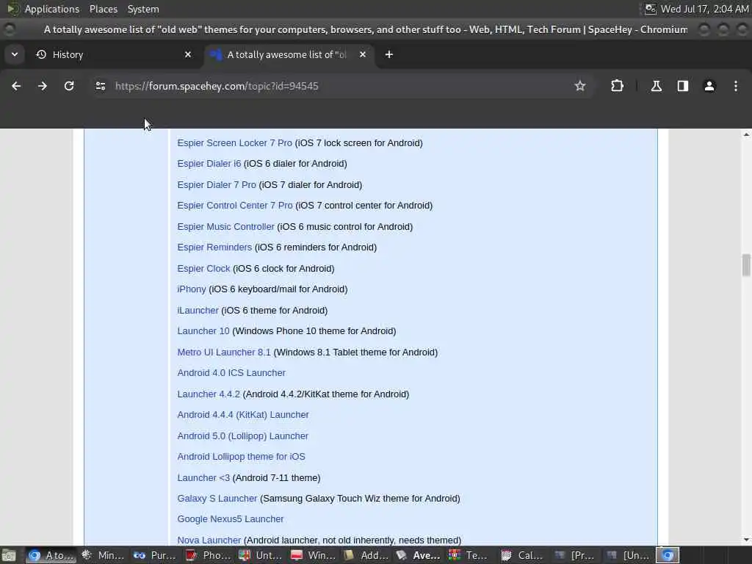Image resolution: width=752 pixels, height=564 pixels.
Task: Open the iLauncher link
Action: tap(198, 311)
